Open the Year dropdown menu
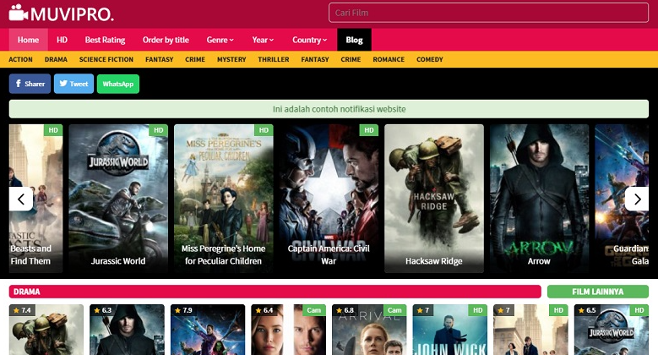658x355 pixels. click(263, 40)
